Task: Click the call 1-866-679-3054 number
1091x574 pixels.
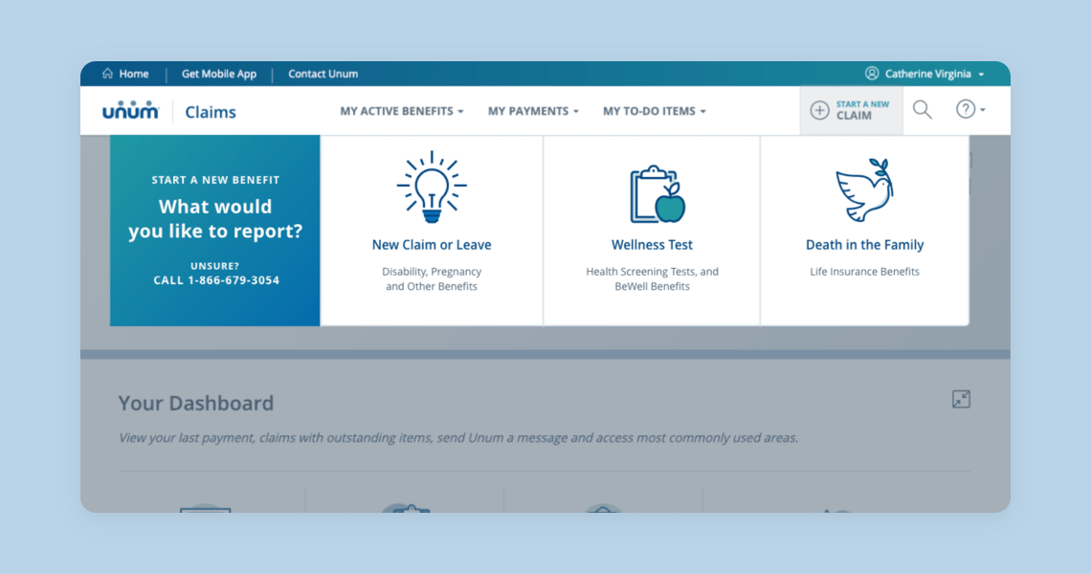Action: click(216, 280)
